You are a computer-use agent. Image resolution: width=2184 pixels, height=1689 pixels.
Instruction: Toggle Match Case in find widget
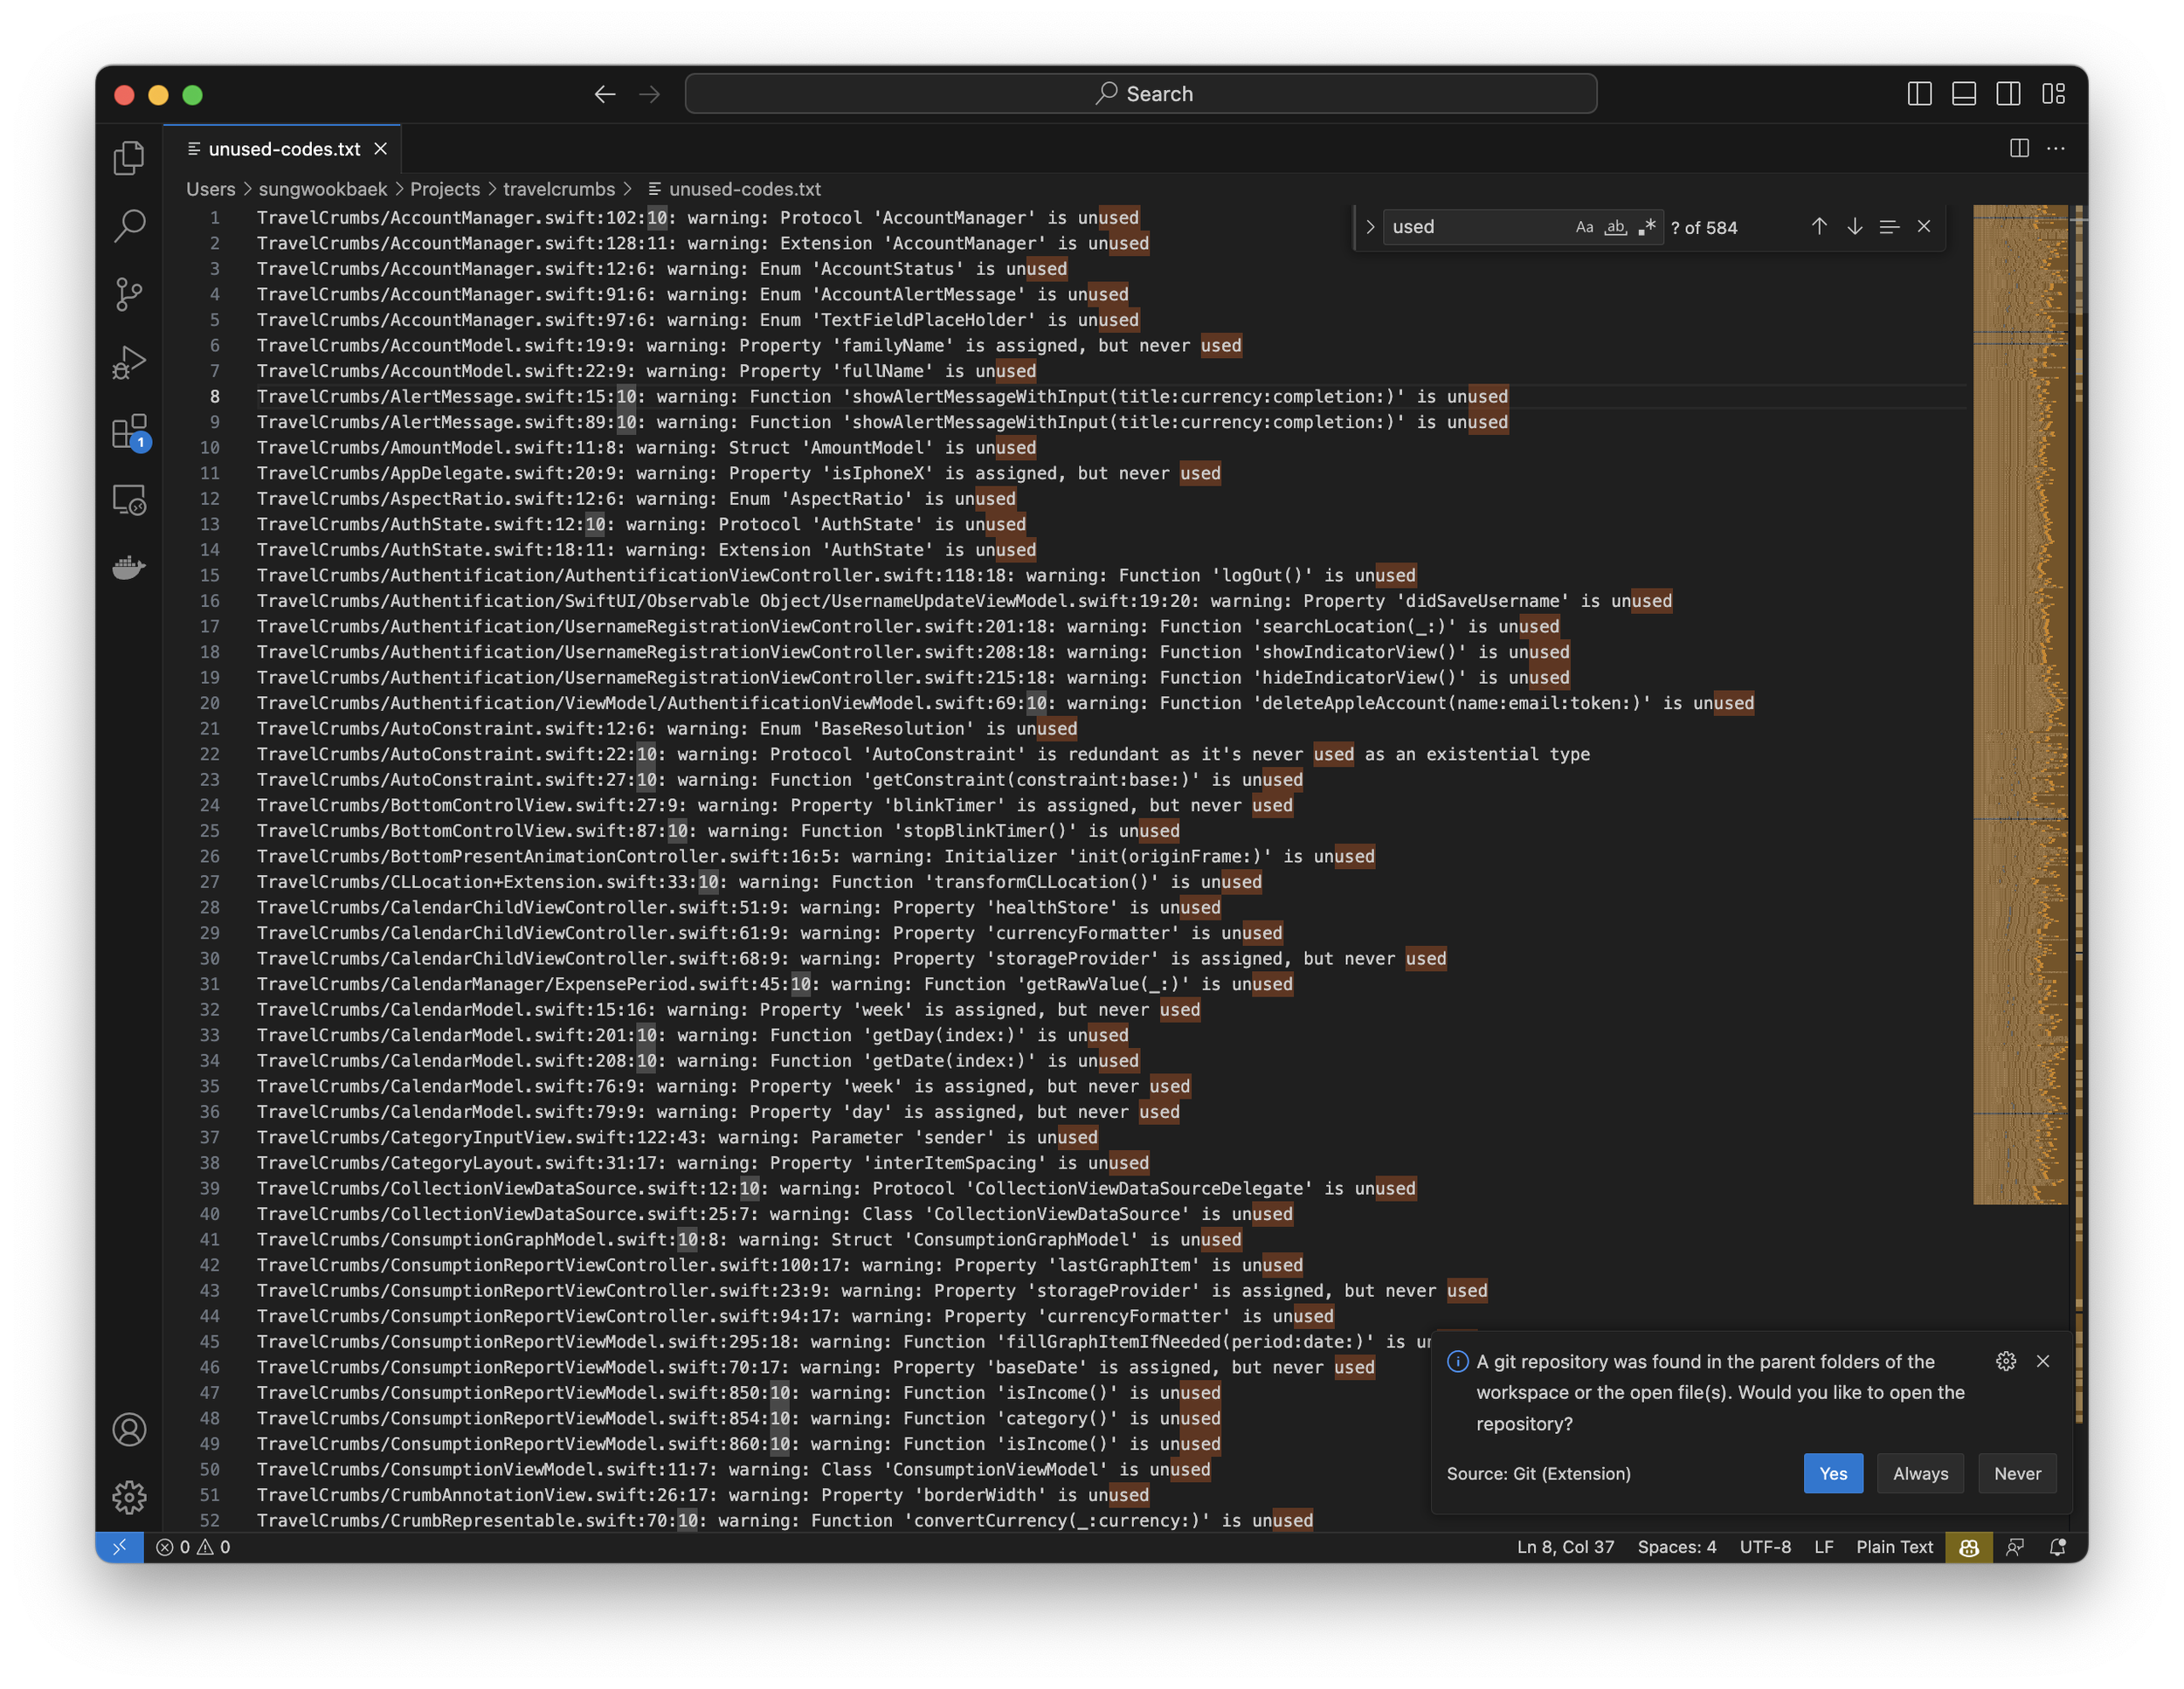[1584, 227]
